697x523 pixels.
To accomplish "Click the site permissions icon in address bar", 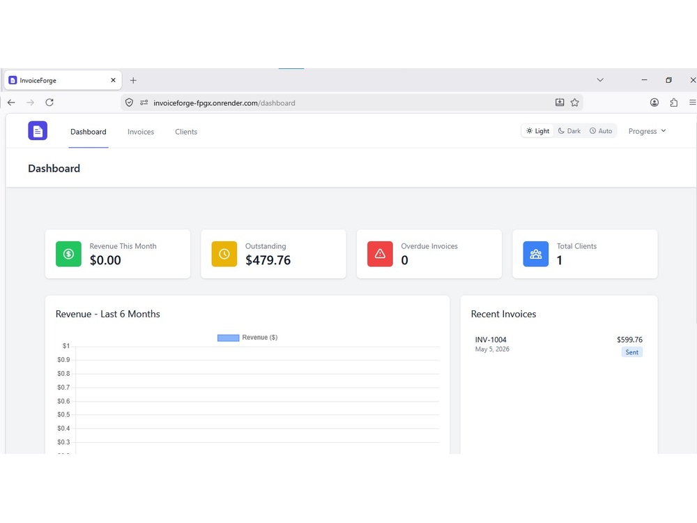I will (x=144, y=103).
